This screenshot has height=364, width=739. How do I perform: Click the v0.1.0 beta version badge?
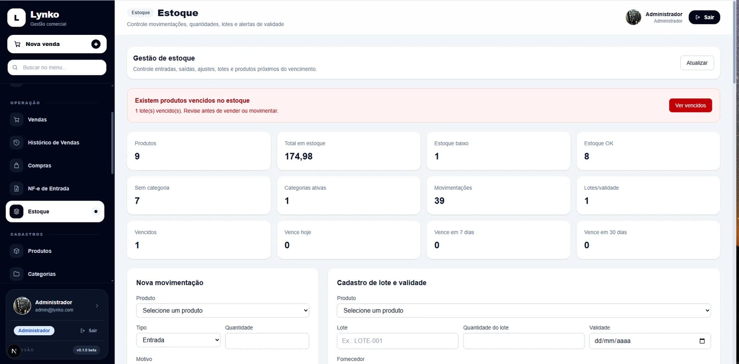87,350
